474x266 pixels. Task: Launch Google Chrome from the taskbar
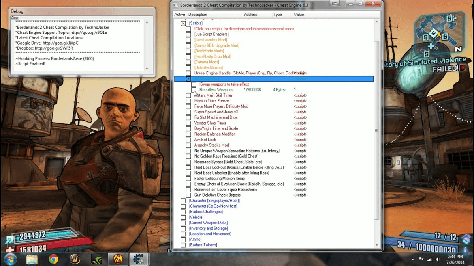pyautogui.click(x=53, y=259)
